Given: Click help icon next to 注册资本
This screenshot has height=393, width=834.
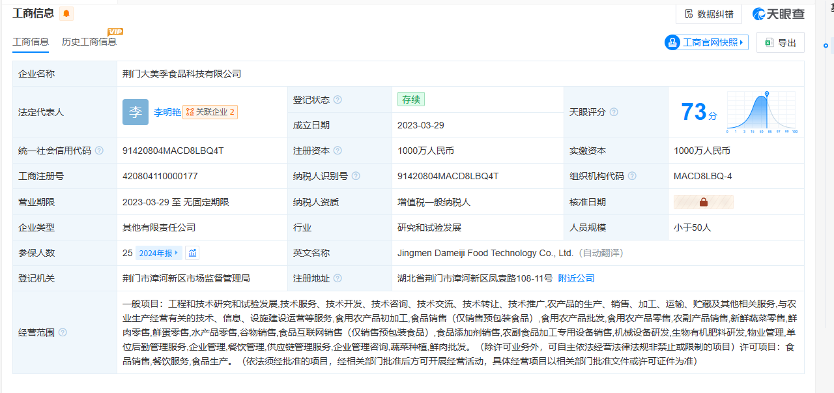Looking at the screenshot, I should click(x=338, y=151).
